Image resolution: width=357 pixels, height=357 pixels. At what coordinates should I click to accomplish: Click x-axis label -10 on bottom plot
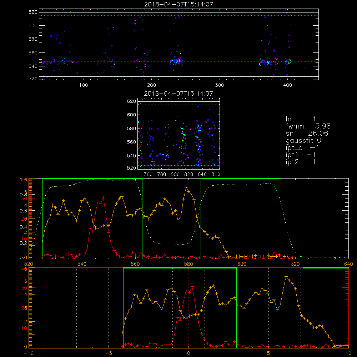[29, 353]
